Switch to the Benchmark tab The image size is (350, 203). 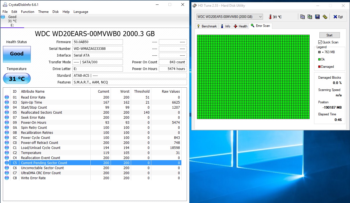coord(207,26)
